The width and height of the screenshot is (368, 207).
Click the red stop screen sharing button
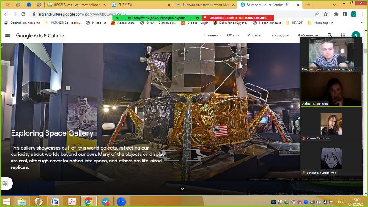238,18
